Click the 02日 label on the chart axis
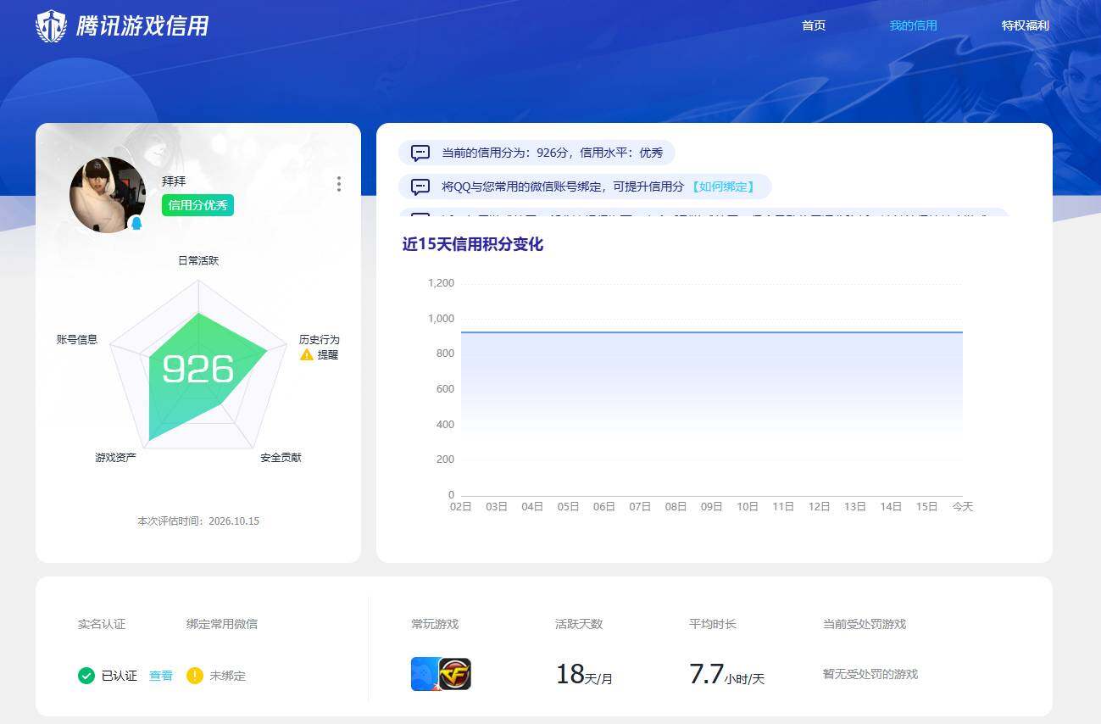Screen dimensions: 1101x724 point(461,507)
